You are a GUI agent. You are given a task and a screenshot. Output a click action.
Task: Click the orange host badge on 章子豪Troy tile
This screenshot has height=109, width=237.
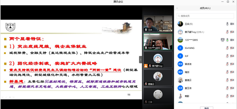(146, 66)
